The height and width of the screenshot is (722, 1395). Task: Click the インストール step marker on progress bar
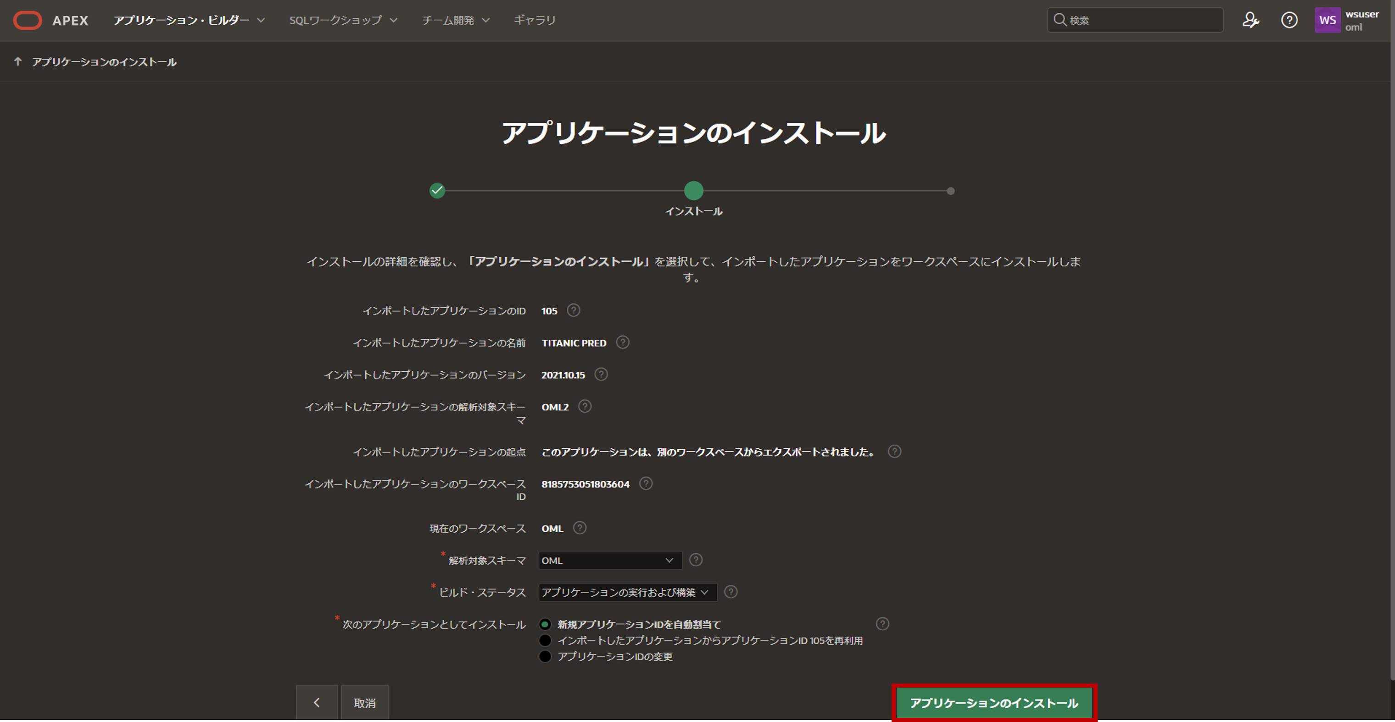[x=694, y=190]
